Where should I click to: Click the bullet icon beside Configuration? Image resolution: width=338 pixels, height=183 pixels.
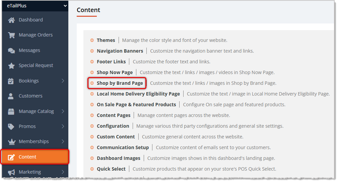click(x=92, y=126)
